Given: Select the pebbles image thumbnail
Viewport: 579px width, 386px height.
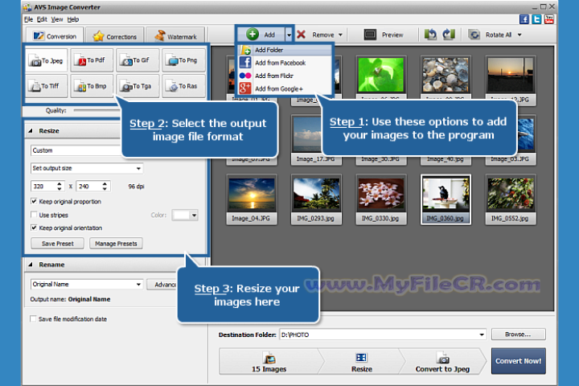Looking at the screenshot, I should (x=446, y=75).
